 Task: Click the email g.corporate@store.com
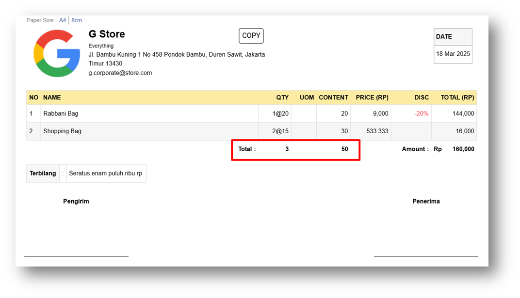click(x=120, y=73)
